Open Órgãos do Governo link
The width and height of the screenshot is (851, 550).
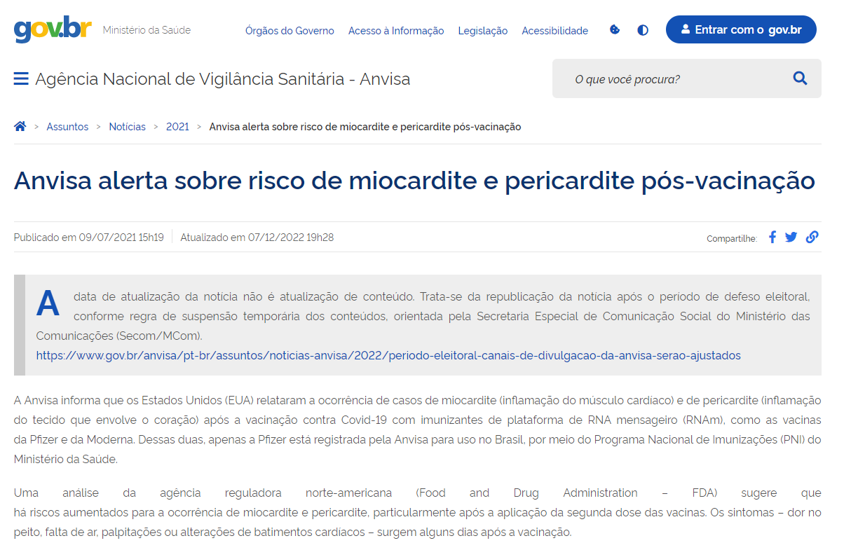[x=290, y=31]
